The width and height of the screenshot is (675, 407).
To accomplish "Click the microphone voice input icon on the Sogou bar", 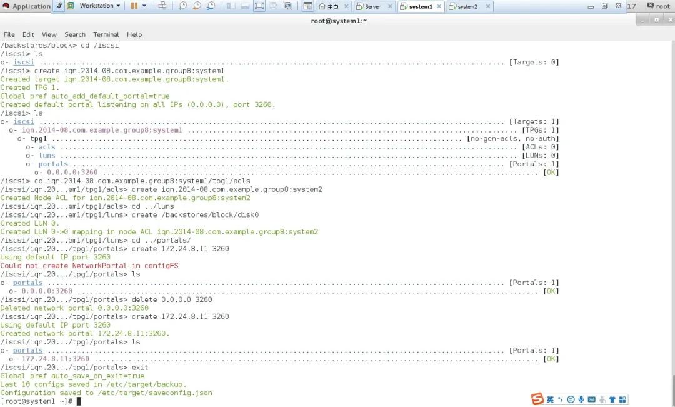I will pyautogui.click(x=581, y=399).
